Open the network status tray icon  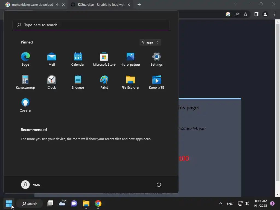pos(240,203)
